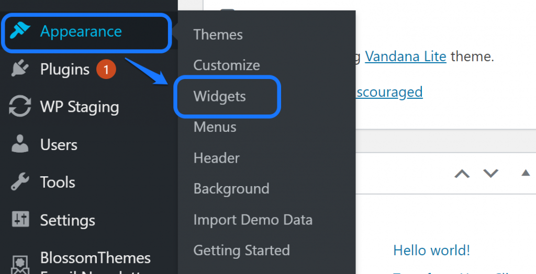Open Import Demo Data page
This screenshot has height=274, width=536.
pos(252,220)
